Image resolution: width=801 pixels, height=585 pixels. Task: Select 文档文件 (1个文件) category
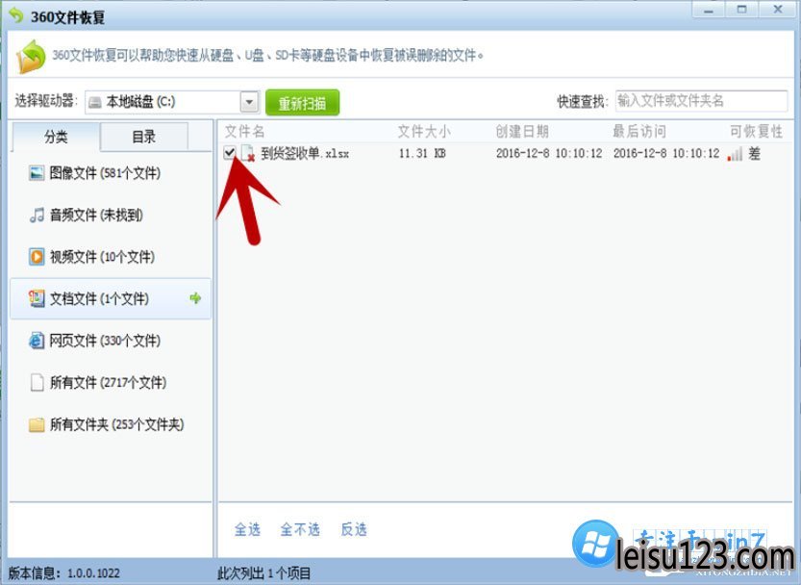(x=111, y=298)
